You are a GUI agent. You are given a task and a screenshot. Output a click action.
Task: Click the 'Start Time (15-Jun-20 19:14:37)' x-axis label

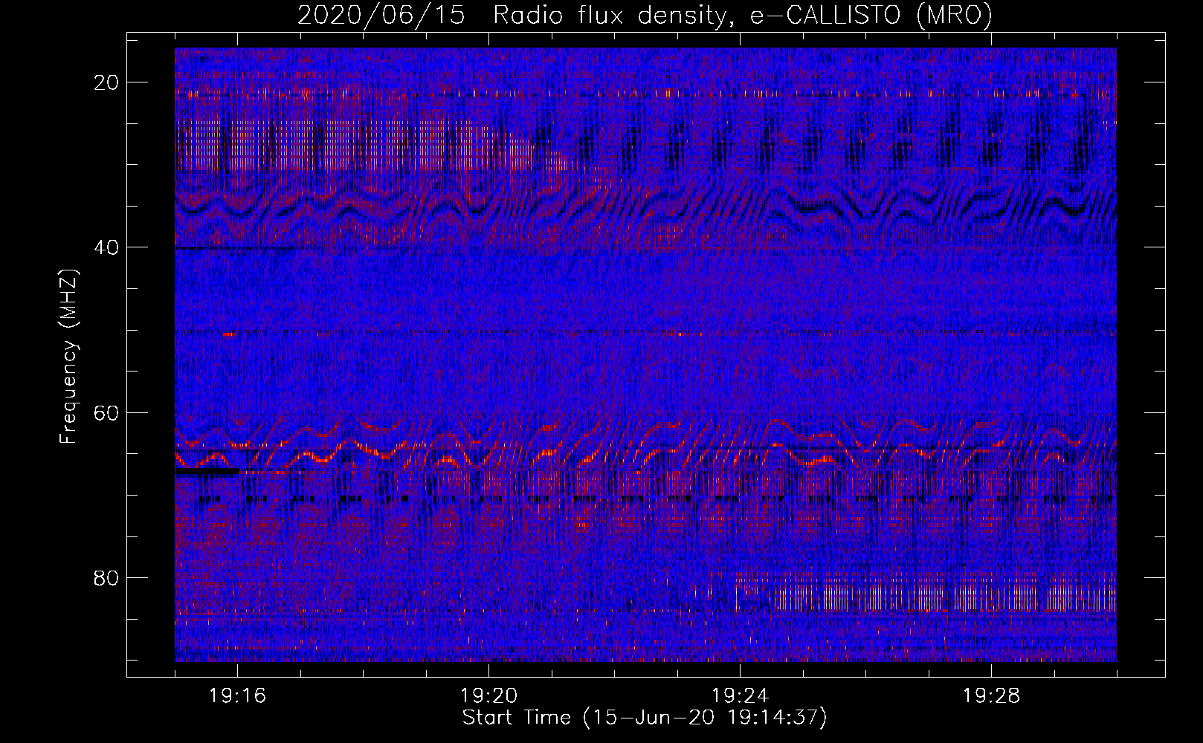coord(645,718)
